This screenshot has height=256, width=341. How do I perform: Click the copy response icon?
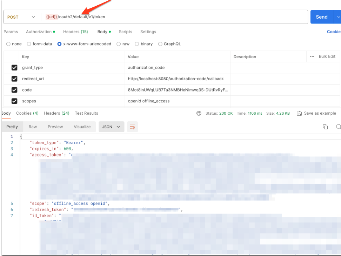coord(325,127)
